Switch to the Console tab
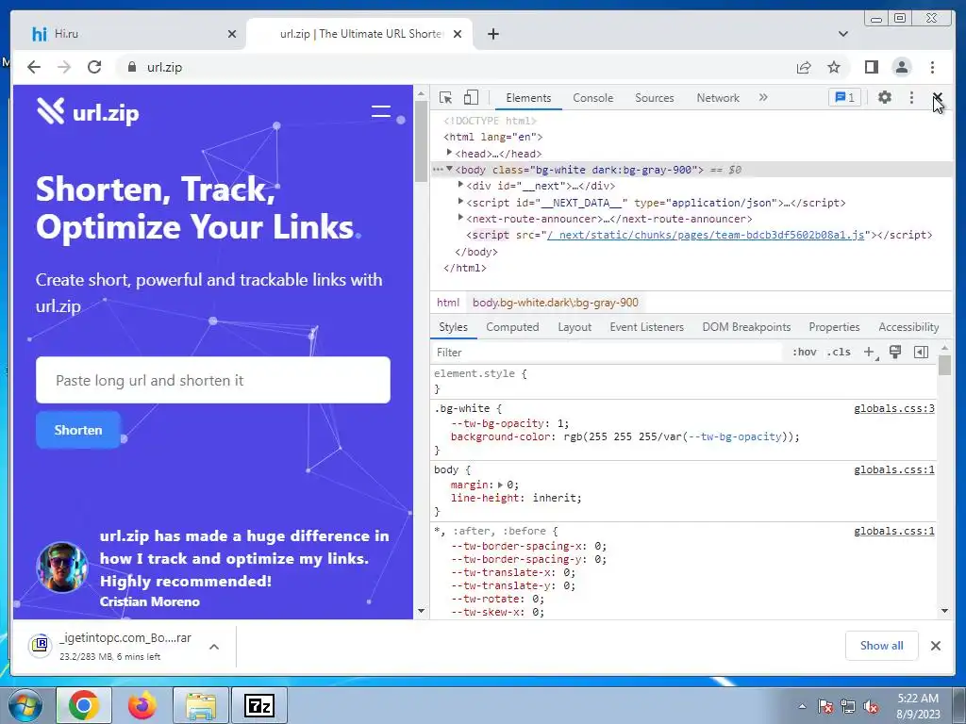This screenshot has width=966, height=724. [592, 98]
